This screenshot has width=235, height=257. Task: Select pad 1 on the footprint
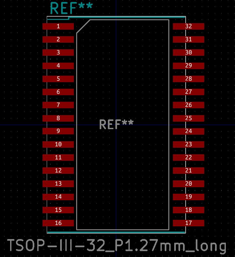(58, 26)
